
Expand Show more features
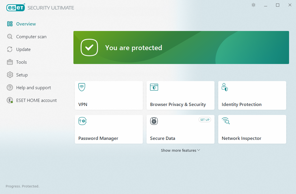(x=180, y=150)
